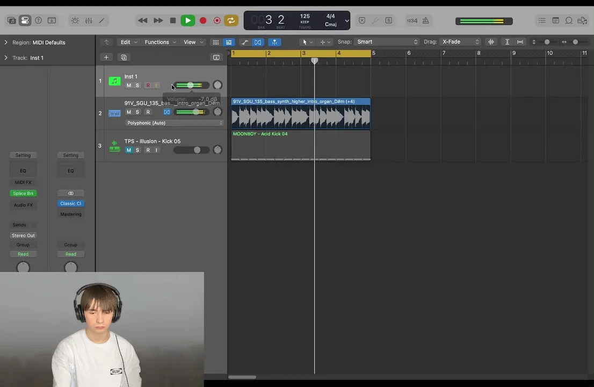594x387 pixels.
Task: Click the Capture Recording button
Action: coord(217,20)
